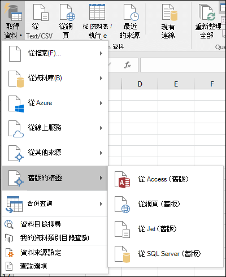The height and width of the screenshot is (277, 226).
Task: Choose 從其他來源 menu entry
Action: 55,153
